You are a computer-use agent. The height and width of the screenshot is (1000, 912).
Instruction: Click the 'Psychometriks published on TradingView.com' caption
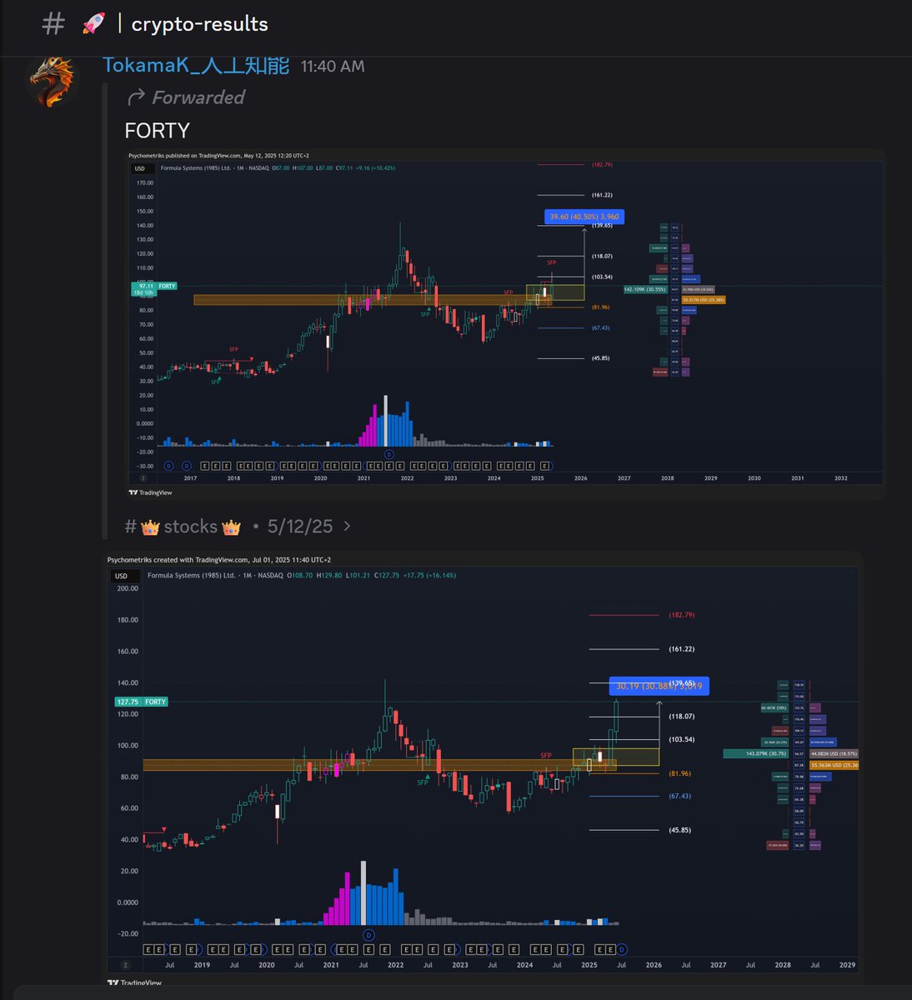pos(219,155)
